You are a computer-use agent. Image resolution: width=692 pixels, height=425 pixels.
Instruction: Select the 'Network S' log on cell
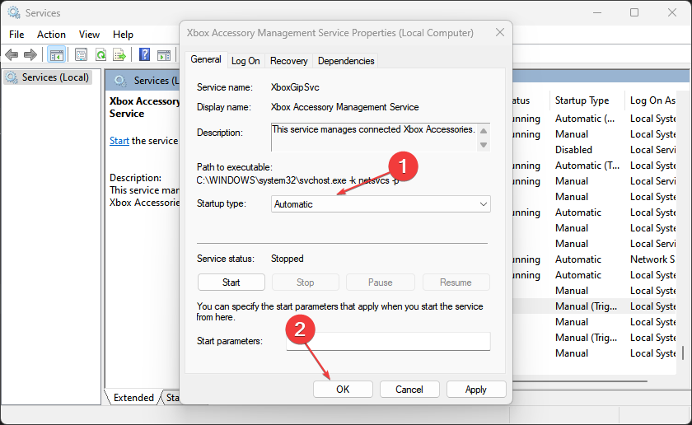[x=652, y=259]
